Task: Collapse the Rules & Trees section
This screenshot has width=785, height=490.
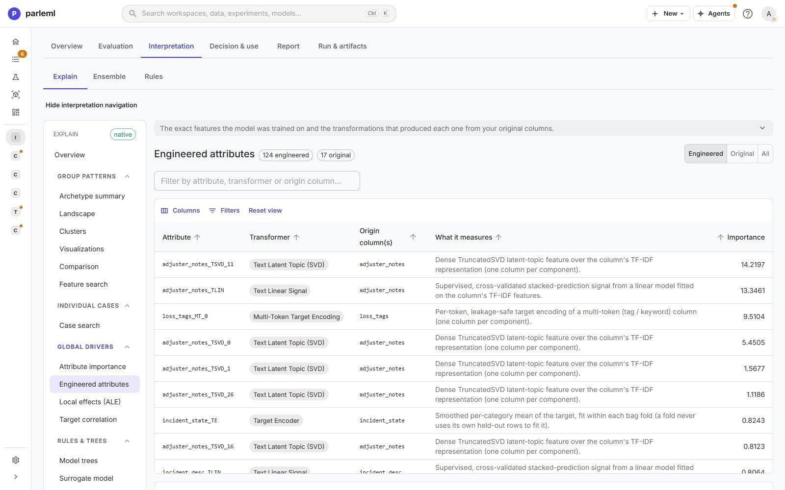Action: point(127,441)
